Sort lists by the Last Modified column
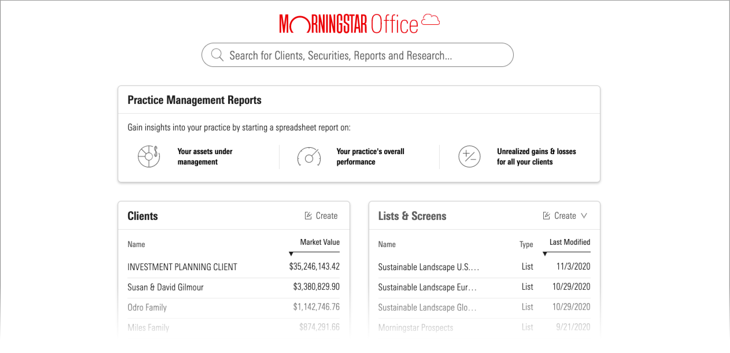 pyautogui.click(x=570, y=242)
